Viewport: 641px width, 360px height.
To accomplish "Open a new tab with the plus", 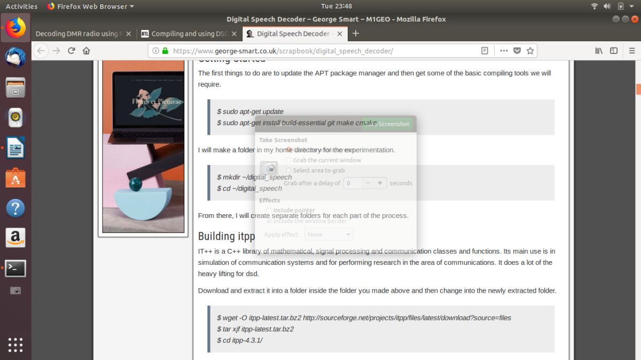I will tap(356, 33).
